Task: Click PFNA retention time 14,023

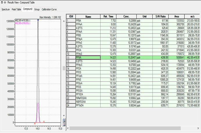Action: point(113,58)
